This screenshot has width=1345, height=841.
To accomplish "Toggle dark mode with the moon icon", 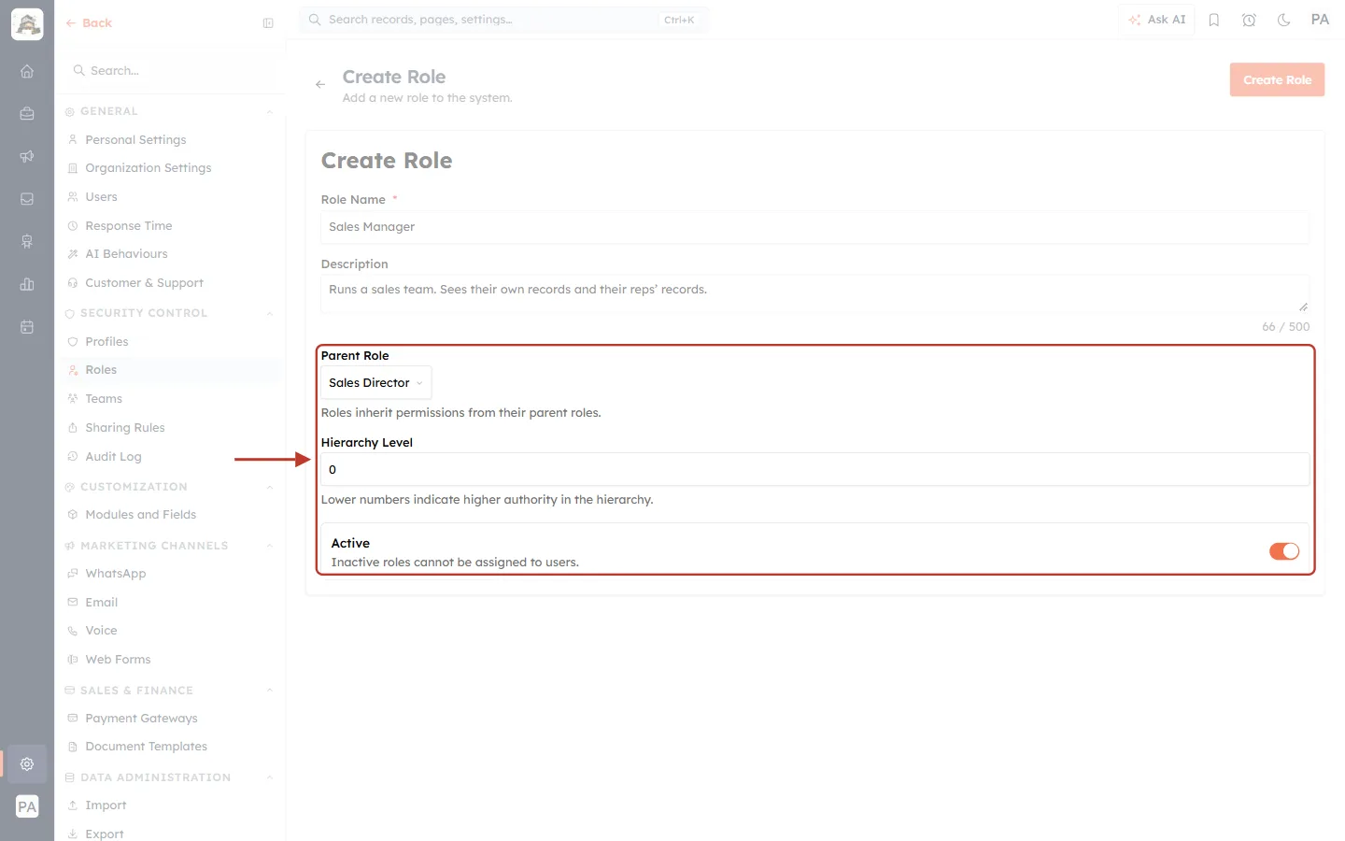I will [1284, 20].
